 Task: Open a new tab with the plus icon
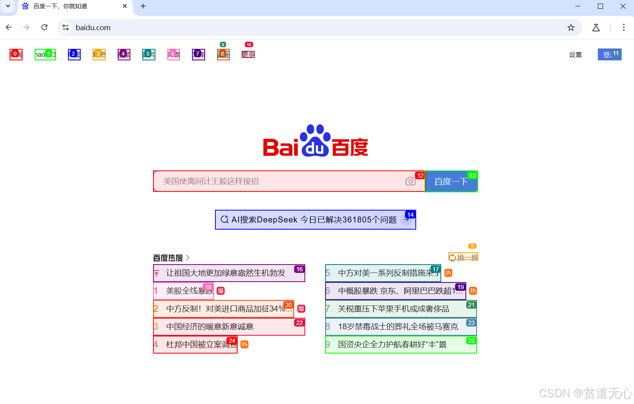[143, 6]
